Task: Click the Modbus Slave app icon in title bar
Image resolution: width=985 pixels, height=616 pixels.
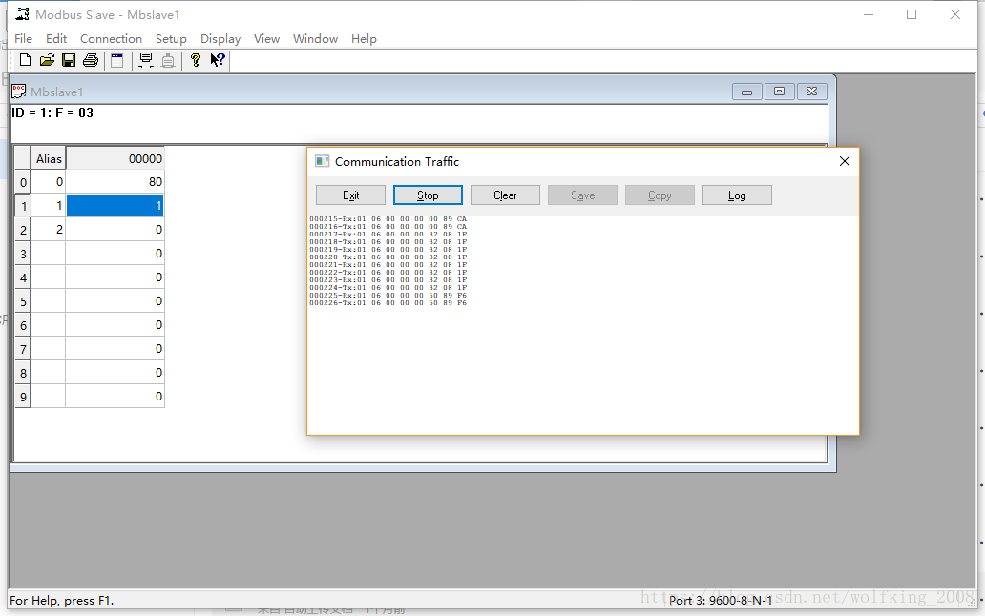Action: (x=23, y=14)
